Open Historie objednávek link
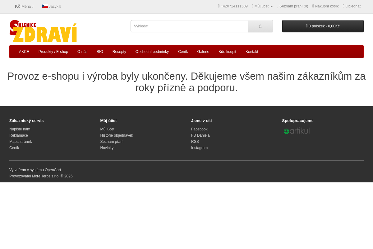This screenshot has height=249, width=373. (x=117, y=135)
